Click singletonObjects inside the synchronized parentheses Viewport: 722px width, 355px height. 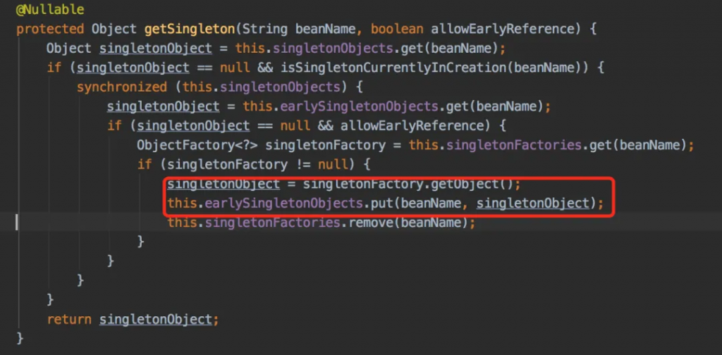coord(281,87)
